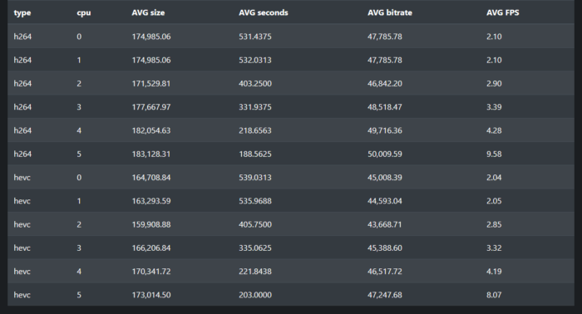Select the AVG size cell 171,529.81
Screen dimensions: 582x314
[x=151, y=83]
